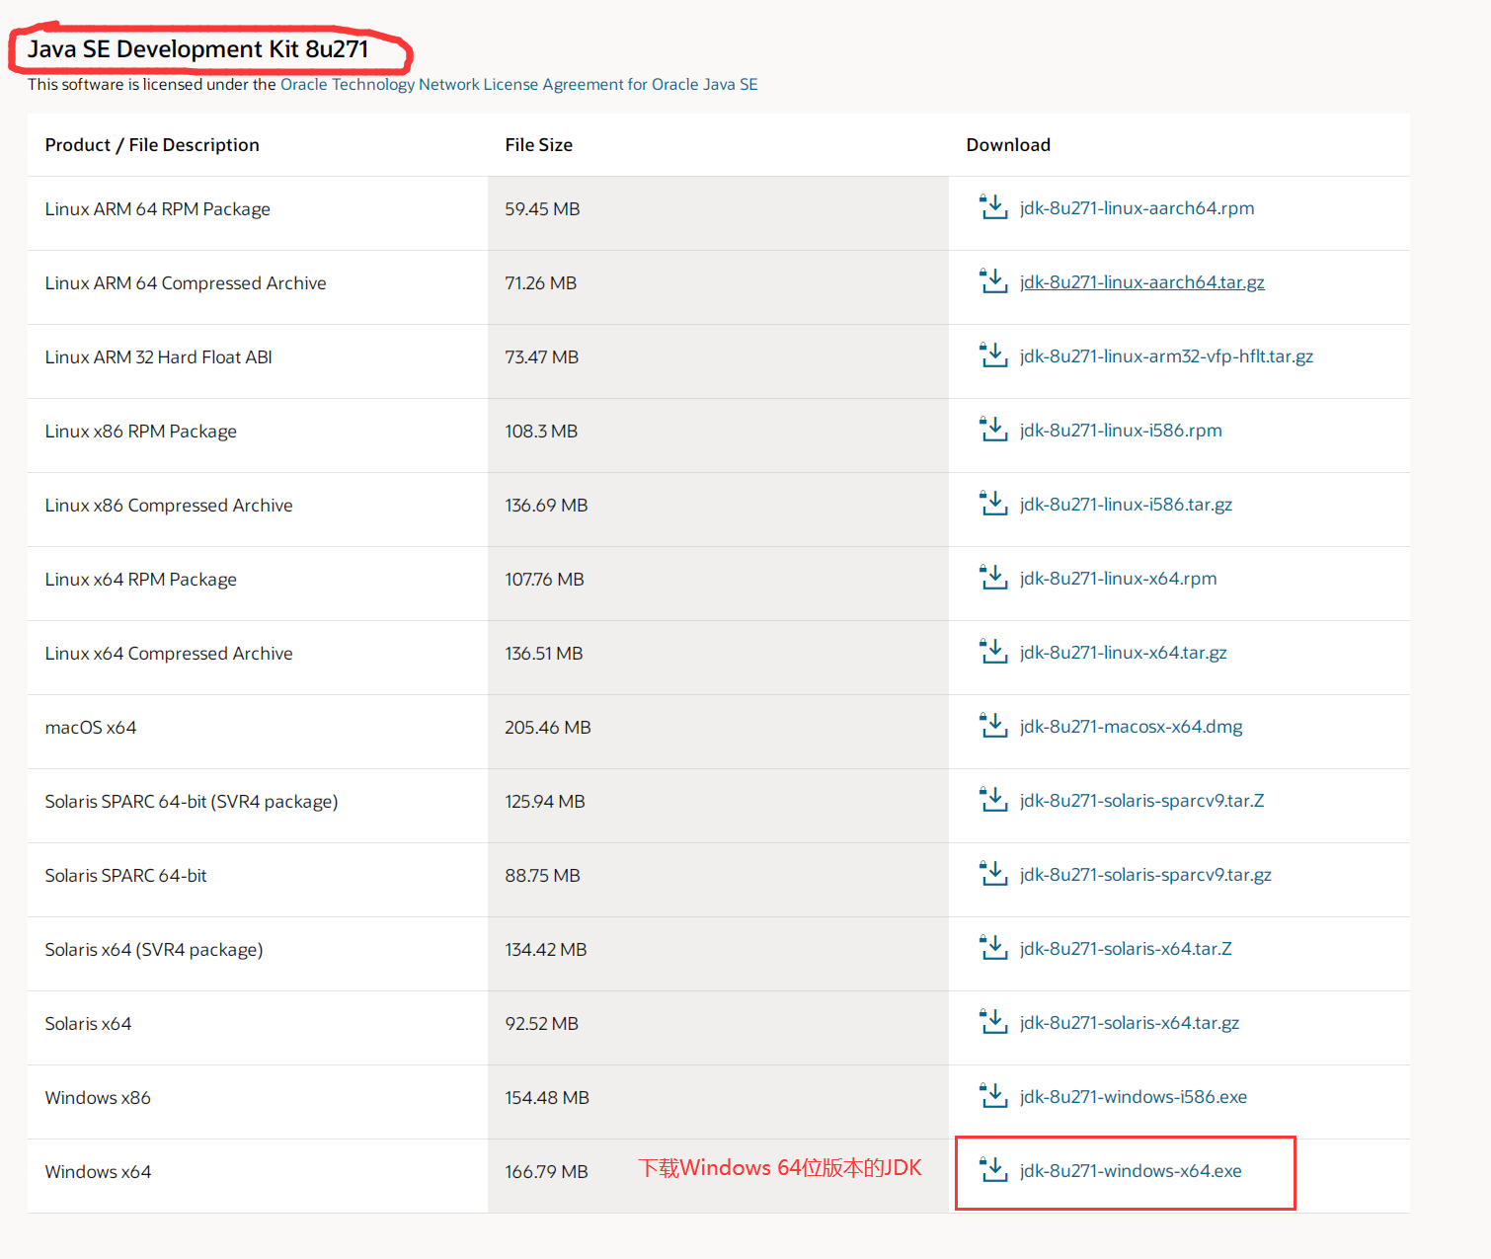Click download icon for linux-arm32-vfp-hflt.tar.gz

tap(993, 355)
